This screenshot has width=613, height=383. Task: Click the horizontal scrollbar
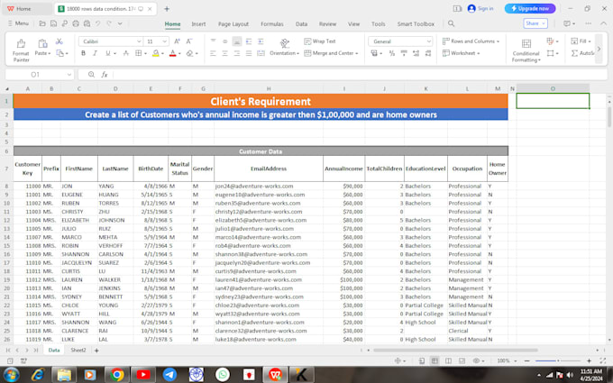455,351
